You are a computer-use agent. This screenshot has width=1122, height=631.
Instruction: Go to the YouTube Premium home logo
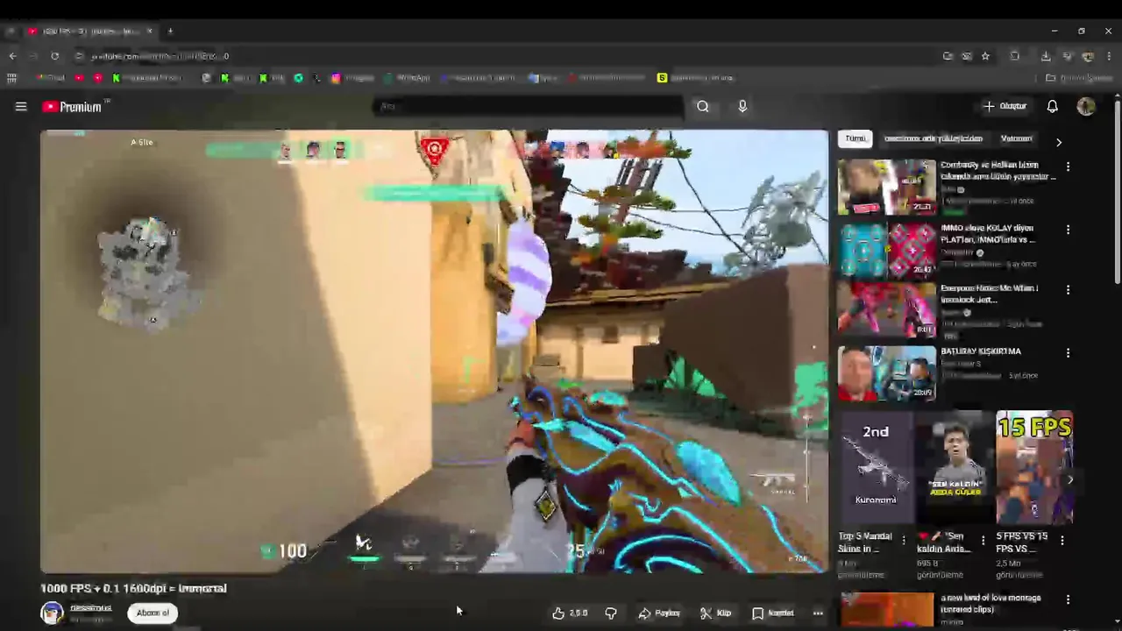point(75,107)
